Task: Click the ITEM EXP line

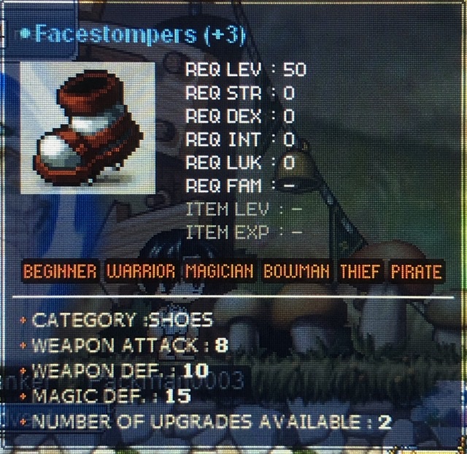Action: [x=244, y=232]
